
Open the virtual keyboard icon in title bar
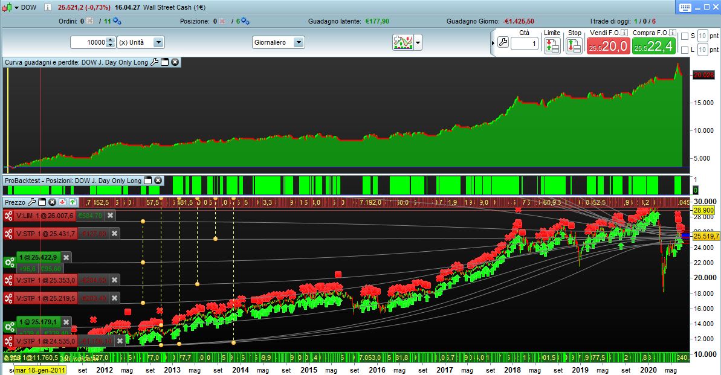point(685,7)
